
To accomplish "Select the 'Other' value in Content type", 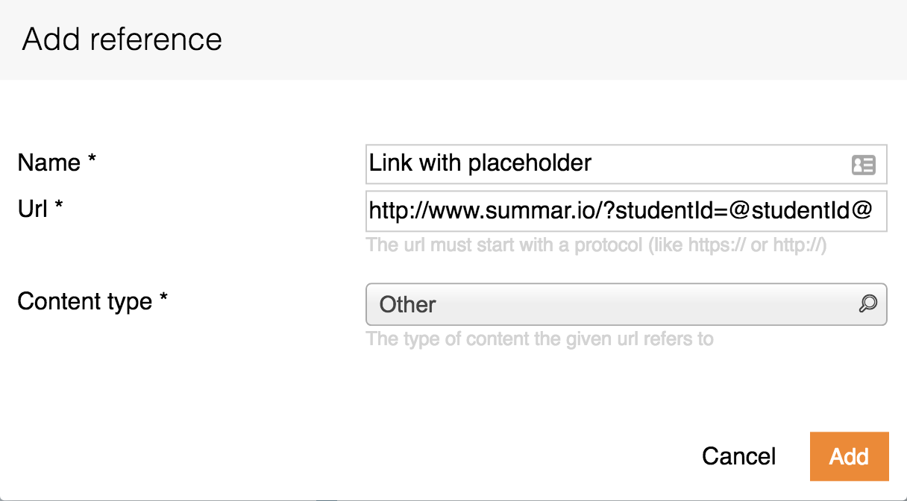I will [408, 304].
